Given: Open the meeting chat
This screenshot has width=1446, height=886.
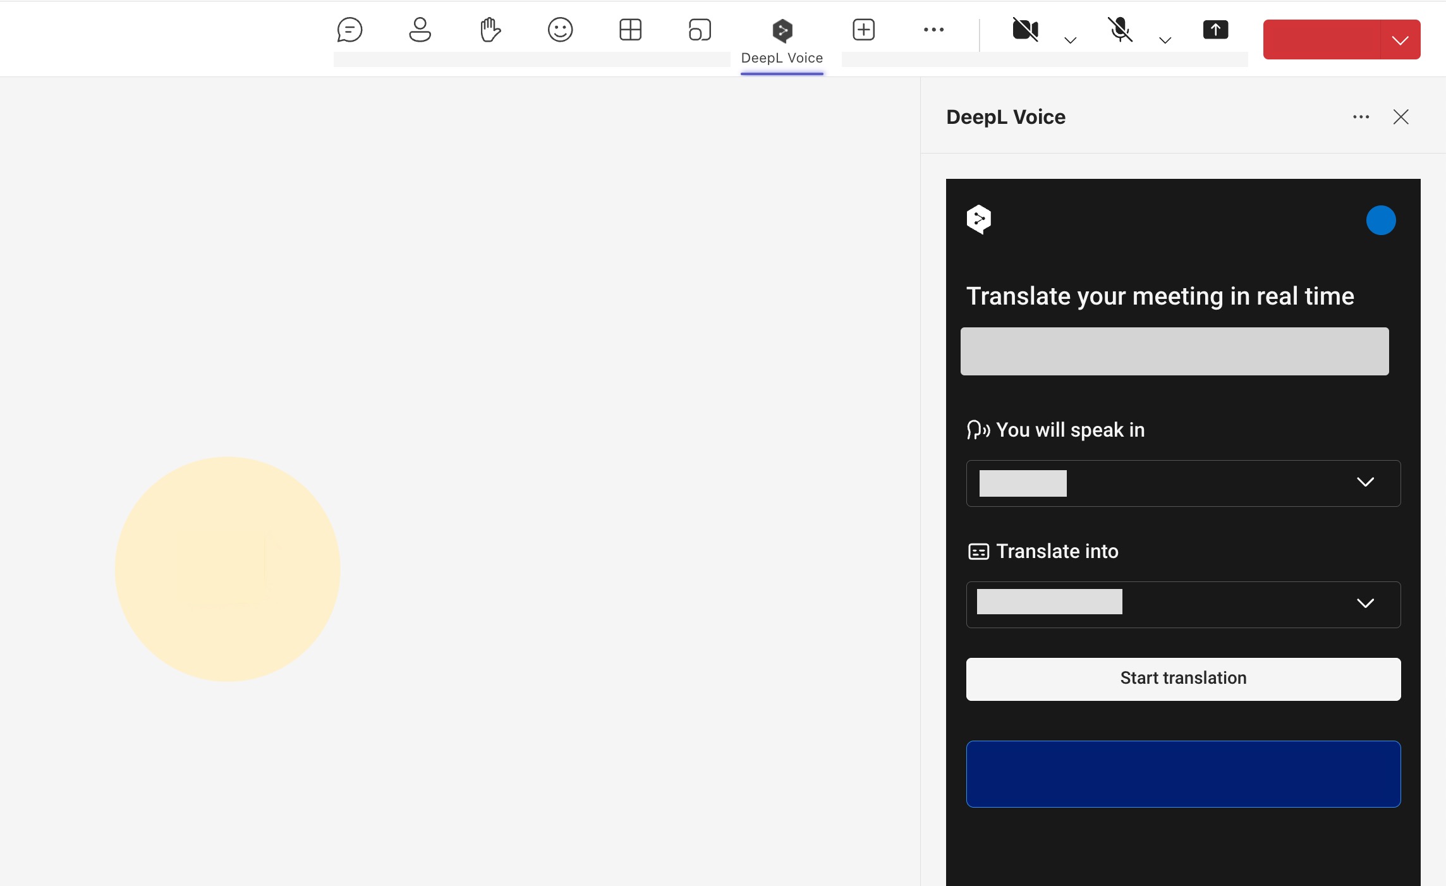Looking at the screenshot, I should (x=349, y=29).
